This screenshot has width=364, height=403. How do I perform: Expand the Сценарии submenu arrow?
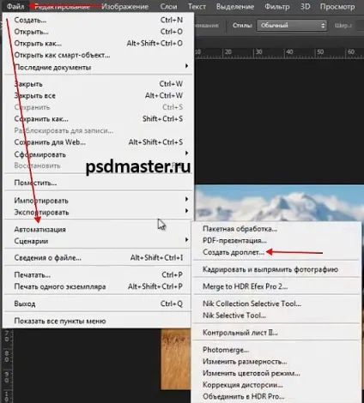pyautogui.click(x=186, y=240)
